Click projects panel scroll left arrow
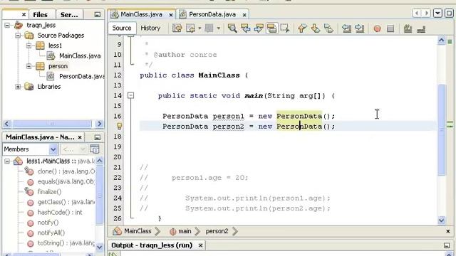The height and width of the screenshot is (256, 456). (x=7, y=124)
